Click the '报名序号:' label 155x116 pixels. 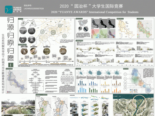[28, 5]
